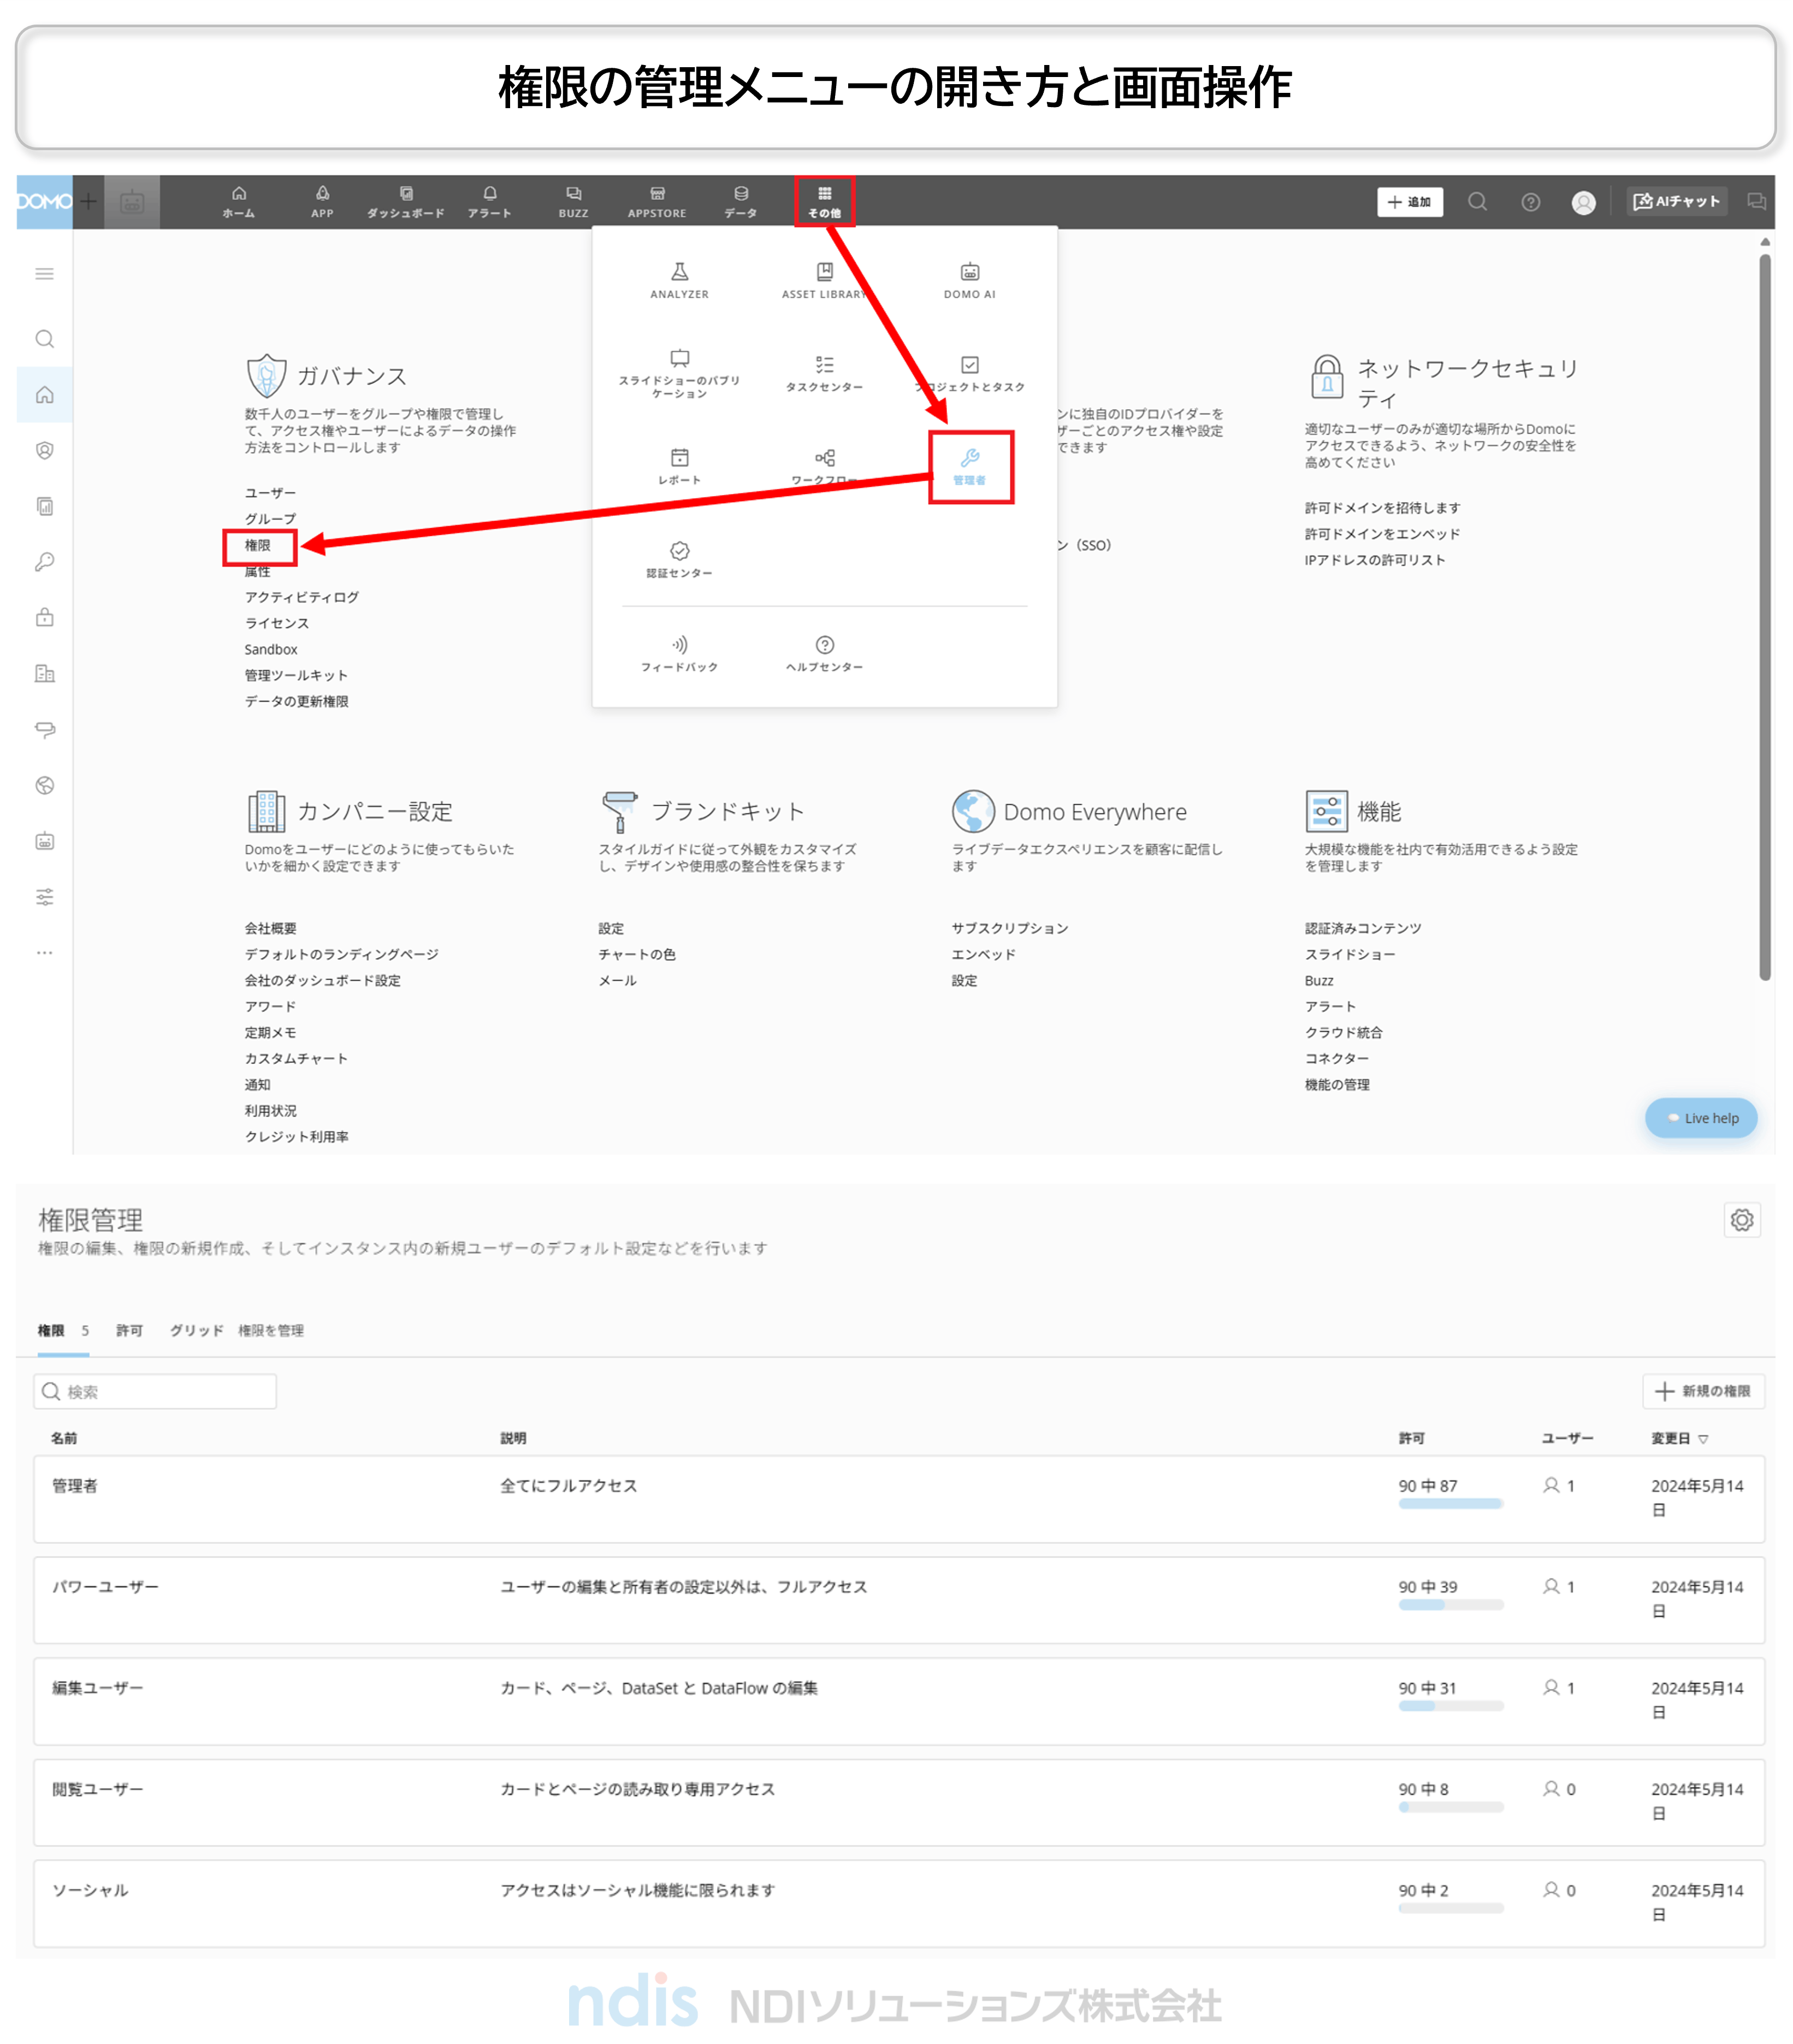The image size is (1793, 2044).
Task: Click the user count icon in the 閲覧ユーザー row
Action: click(1550, 1788)
